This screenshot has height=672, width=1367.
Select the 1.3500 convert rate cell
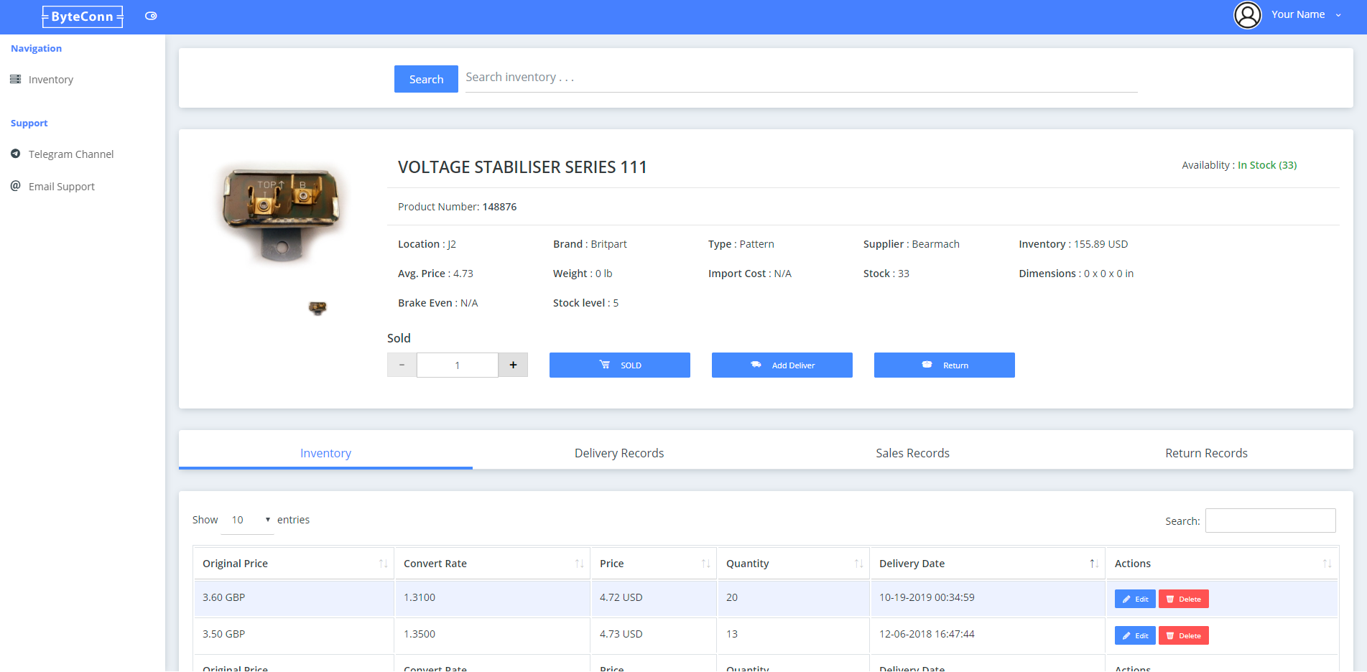click(492, 635)
